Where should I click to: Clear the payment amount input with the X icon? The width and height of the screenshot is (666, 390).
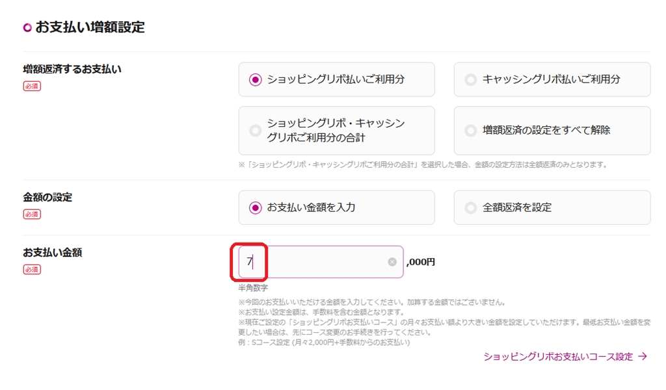click(x=392, y=262)
